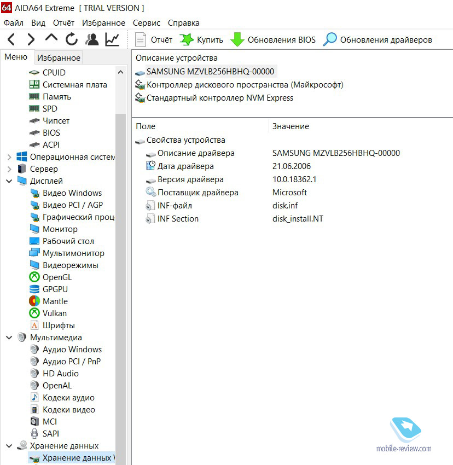The width and height of the screenshot is (453, 465).
Task: Select the Vulkan tree item
Action: pos(55,313)
